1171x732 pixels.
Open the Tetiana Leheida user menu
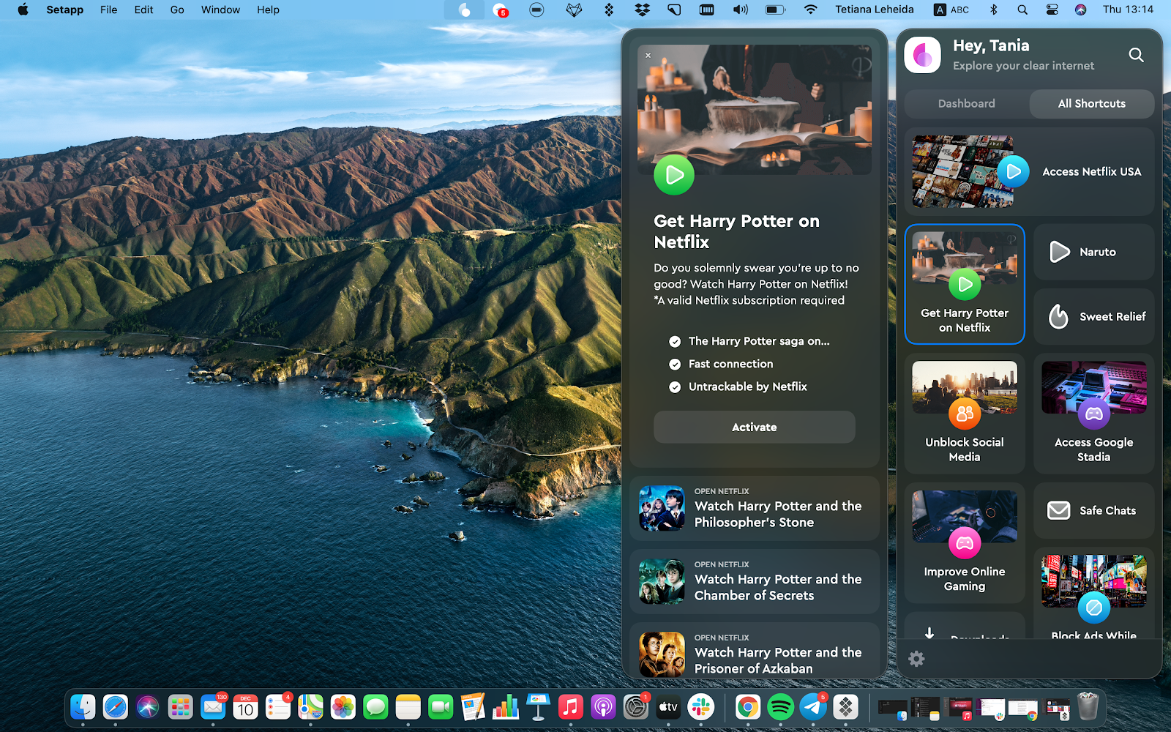click(875, 10)
